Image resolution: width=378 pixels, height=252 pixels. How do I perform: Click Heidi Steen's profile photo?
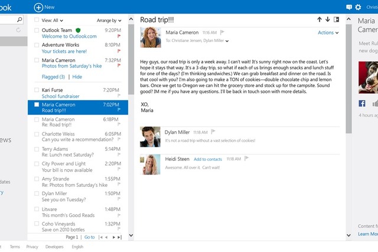tap(150, 164)
